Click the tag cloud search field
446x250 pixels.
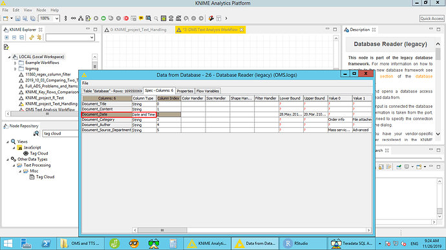(60, 133)
